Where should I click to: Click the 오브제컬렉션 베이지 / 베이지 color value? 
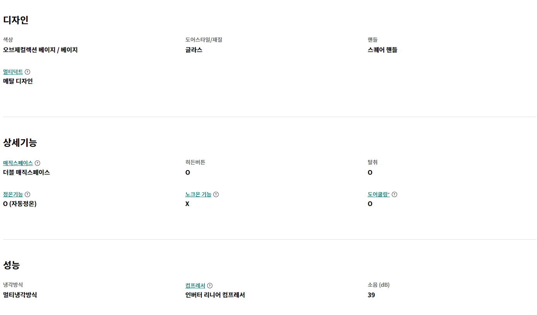tap(41, 50)
